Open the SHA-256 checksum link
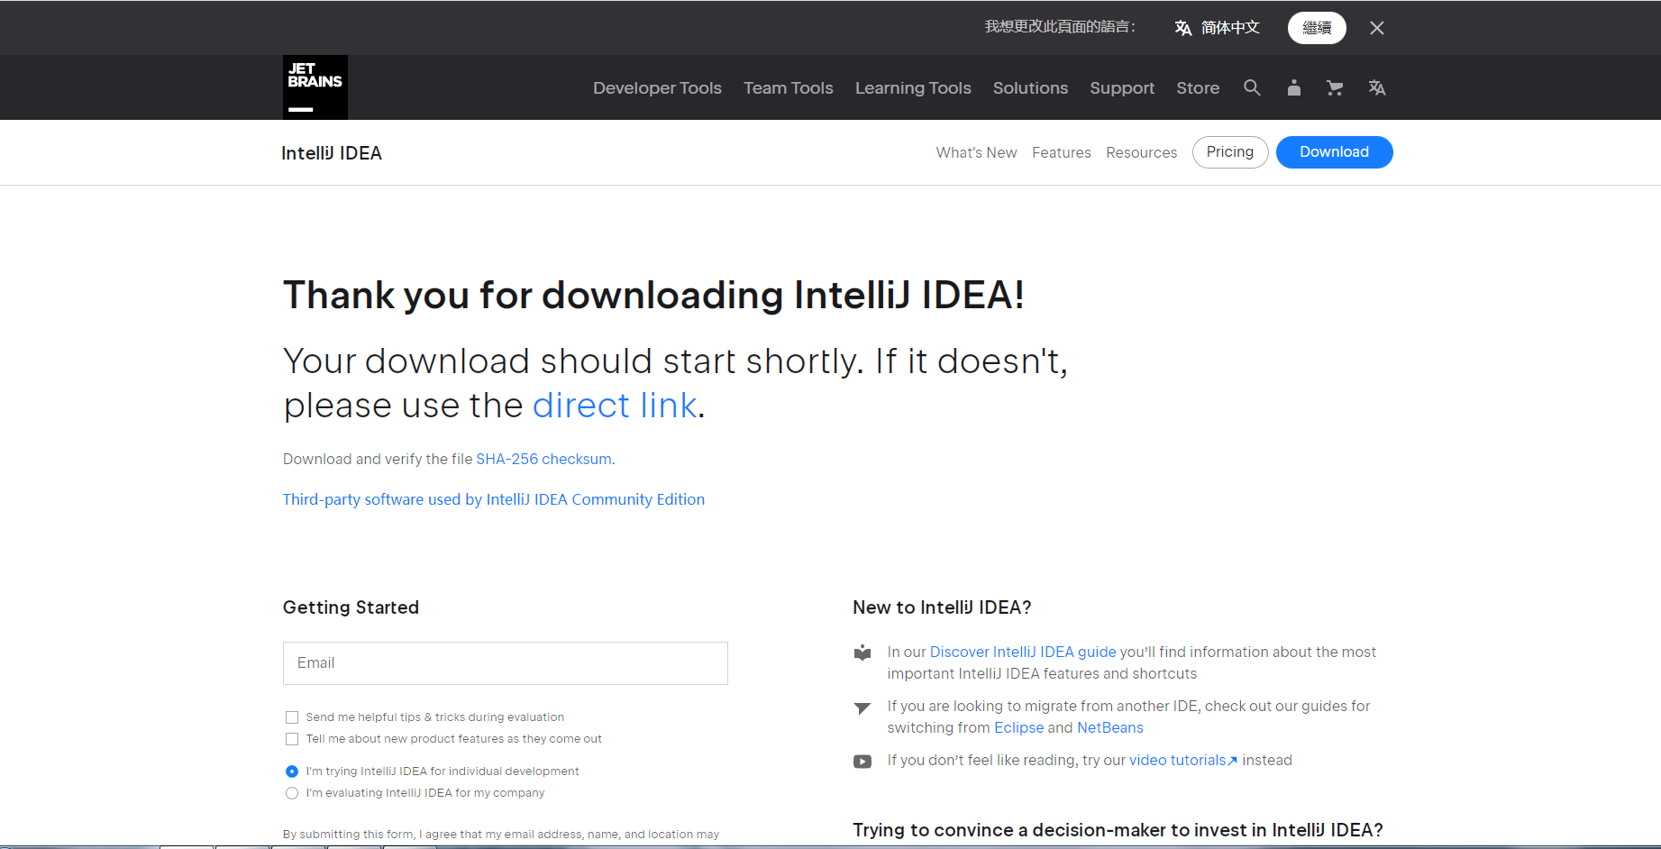 coord(543,459)
